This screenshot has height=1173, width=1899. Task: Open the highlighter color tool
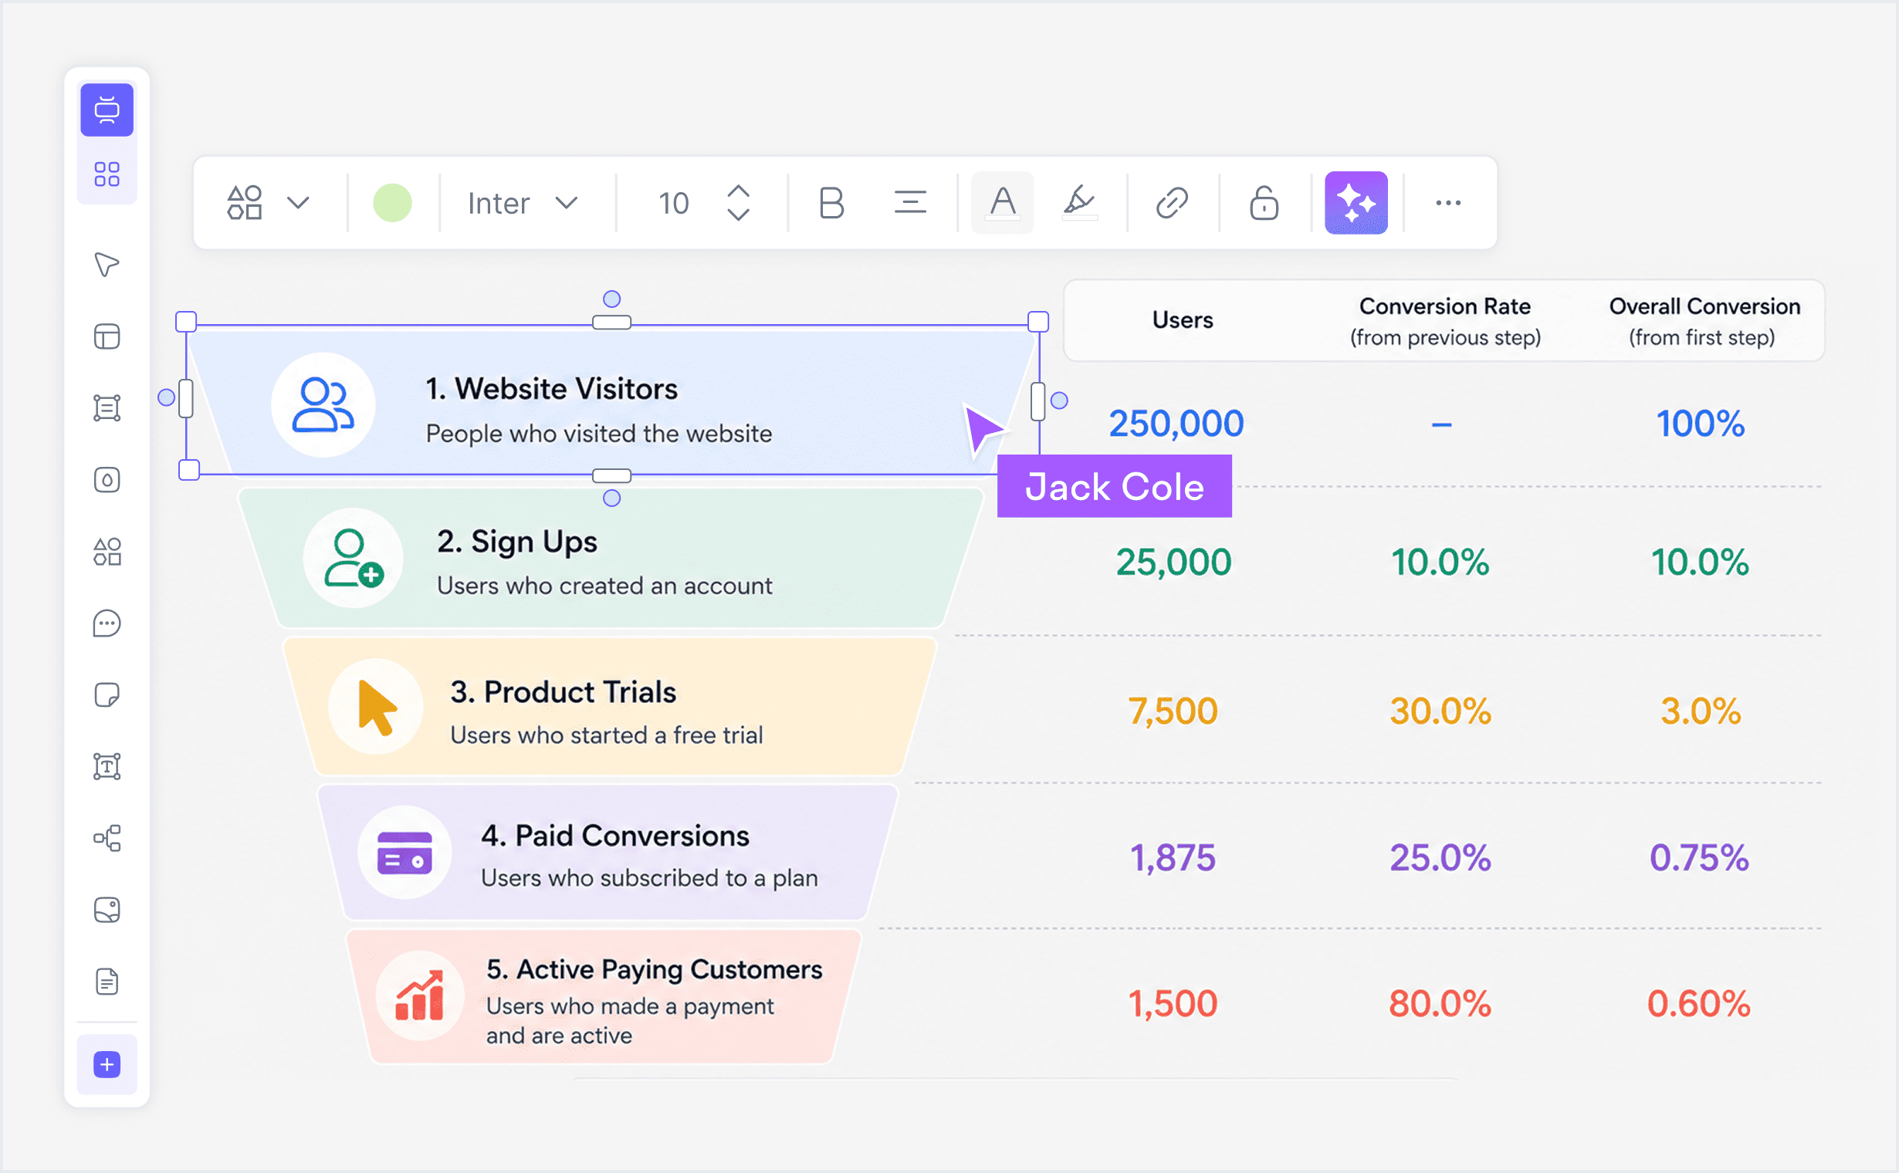pyautogui.click(x=1078, y=203)
